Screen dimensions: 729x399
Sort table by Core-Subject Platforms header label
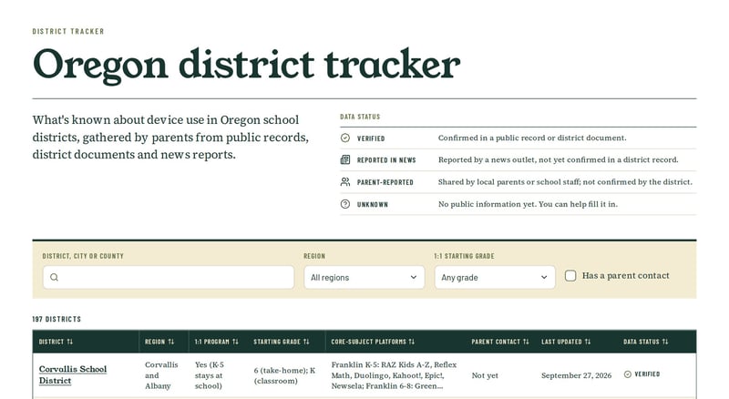(368, 342)
